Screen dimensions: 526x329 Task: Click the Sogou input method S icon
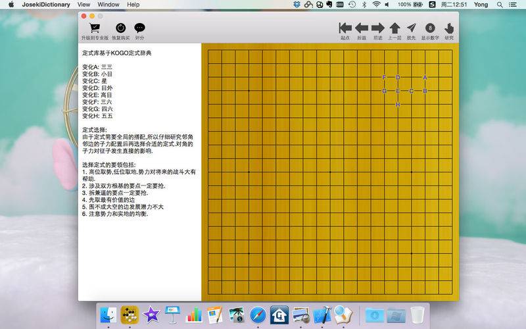point(433,5)
